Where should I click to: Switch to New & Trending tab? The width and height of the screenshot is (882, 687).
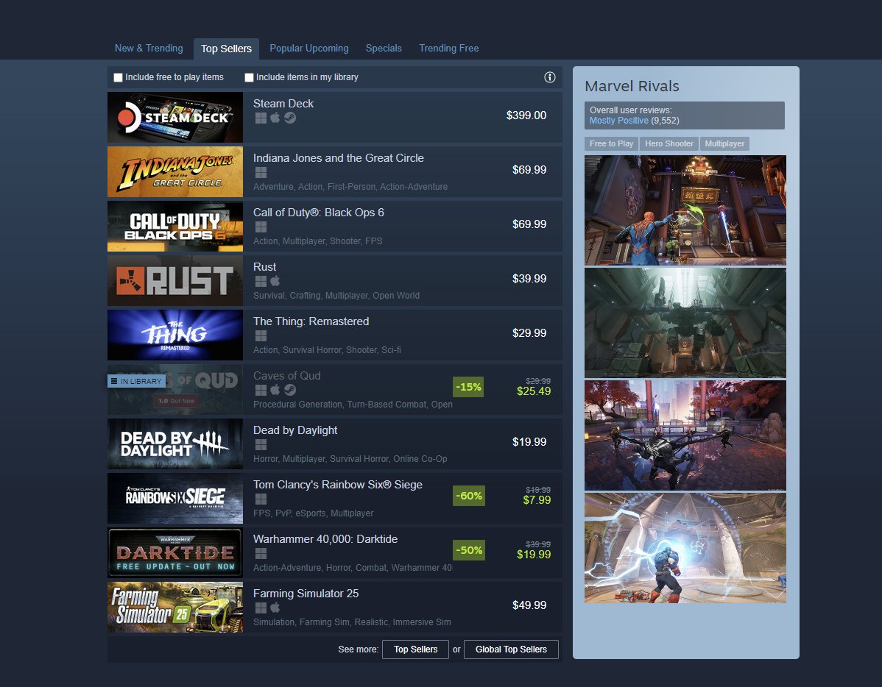click(x=149, y=49)
